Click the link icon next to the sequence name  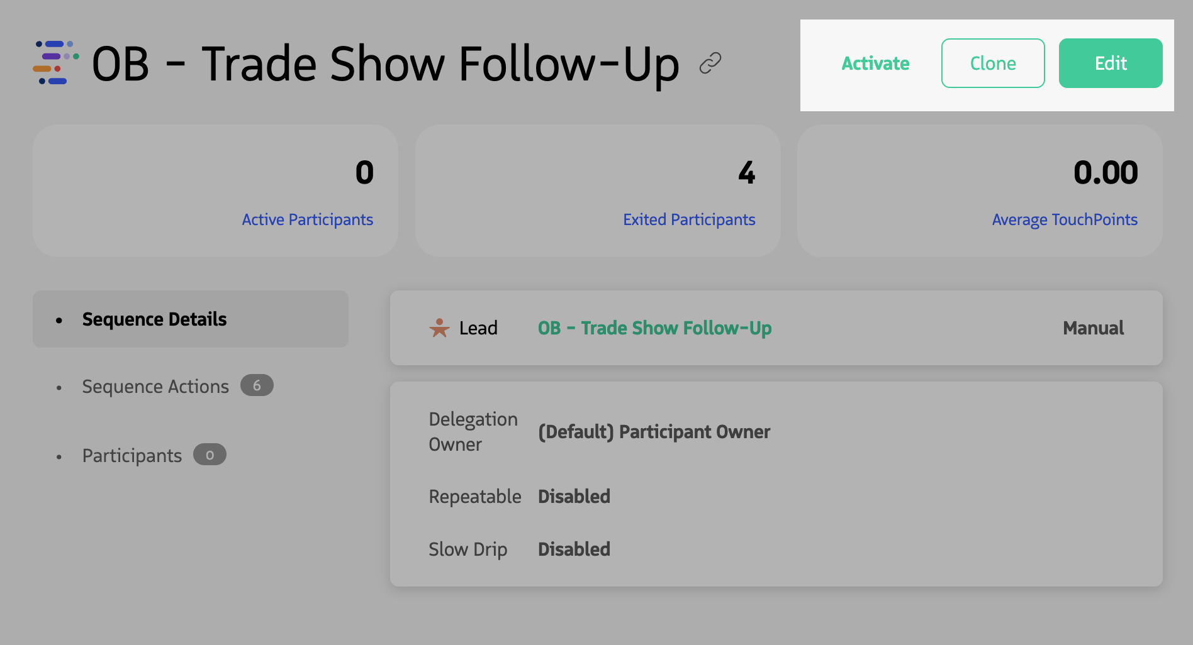pos(710,63)
